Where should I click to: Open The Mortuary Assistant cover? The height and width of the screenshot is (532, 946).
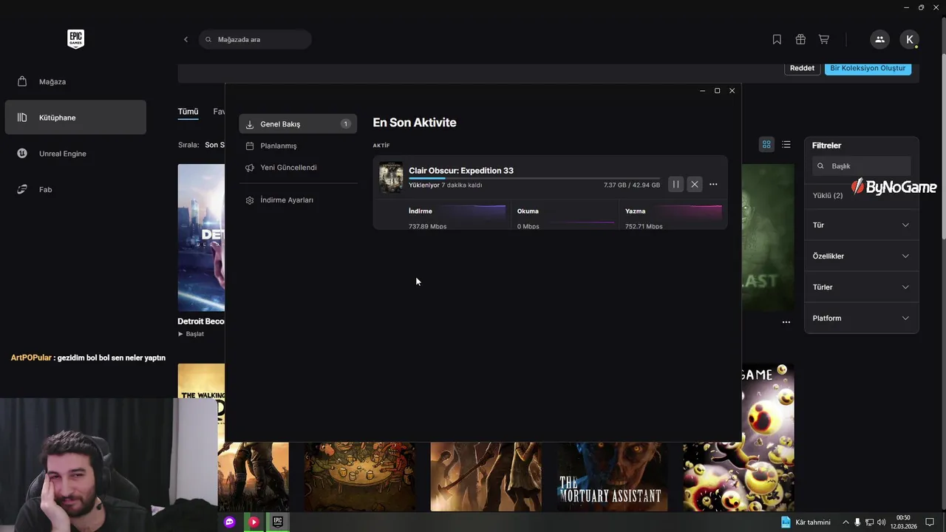612,477
